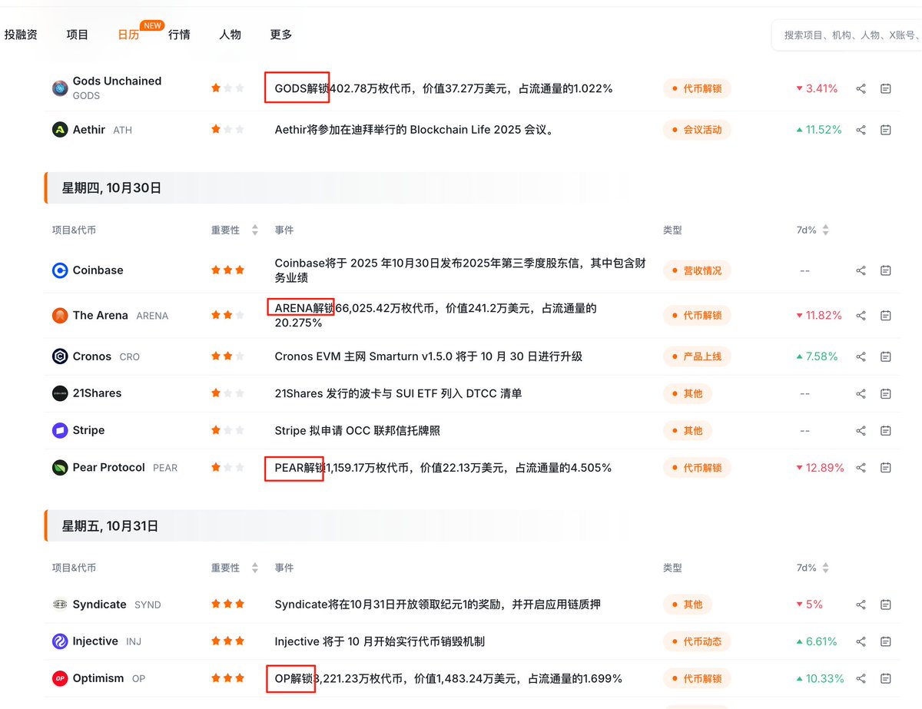
Task: Click the Stripe logo icon
Action: pyautogui.click(x=60, y=430)
